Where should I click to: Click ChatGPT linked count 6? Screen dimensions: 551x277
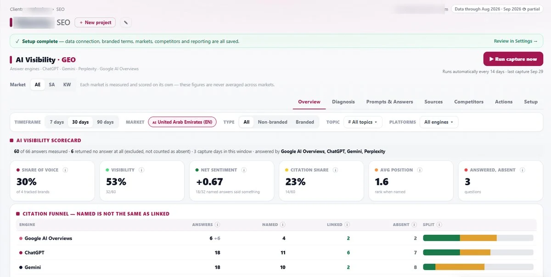tap(349, 253)
